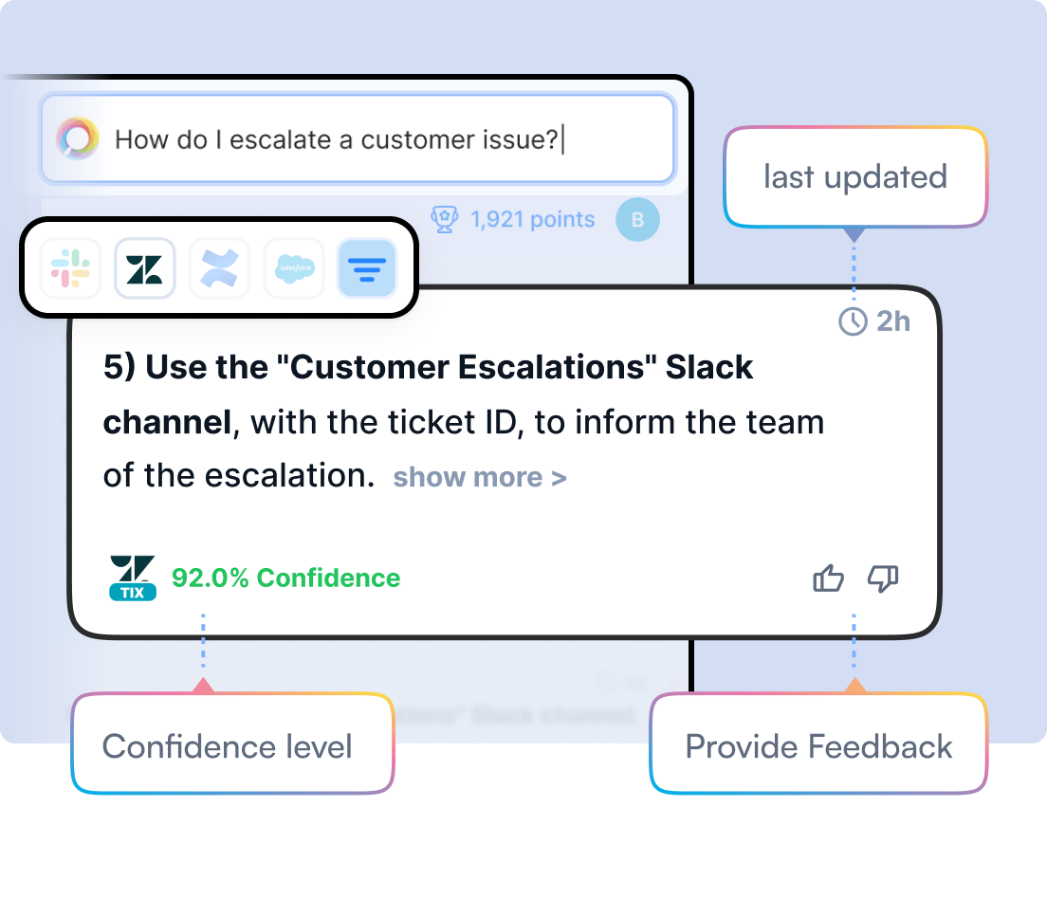This screenshot has width=1047, height=899.
Task: View the 1,921 points balance
Action: 532,219
